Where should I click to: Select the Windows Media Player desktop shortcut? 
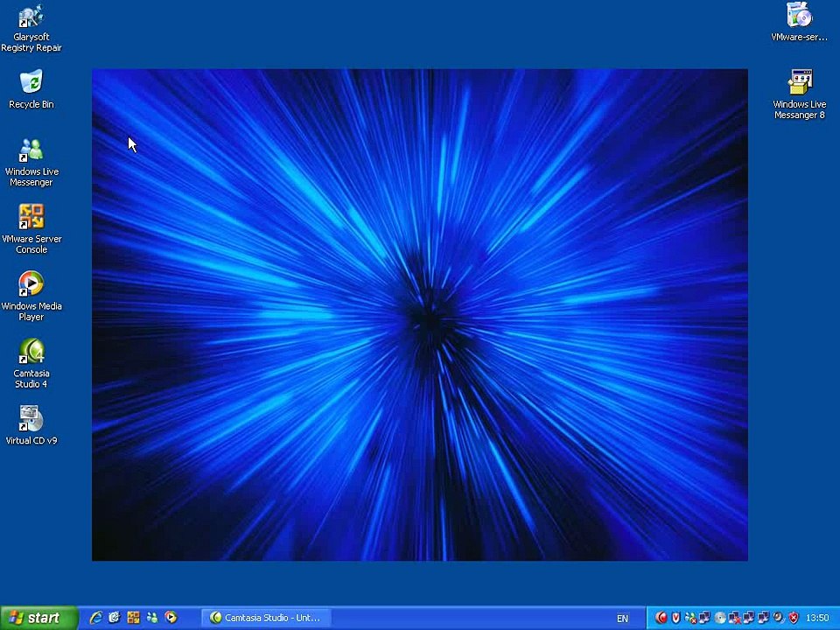[x=31, y=297]
